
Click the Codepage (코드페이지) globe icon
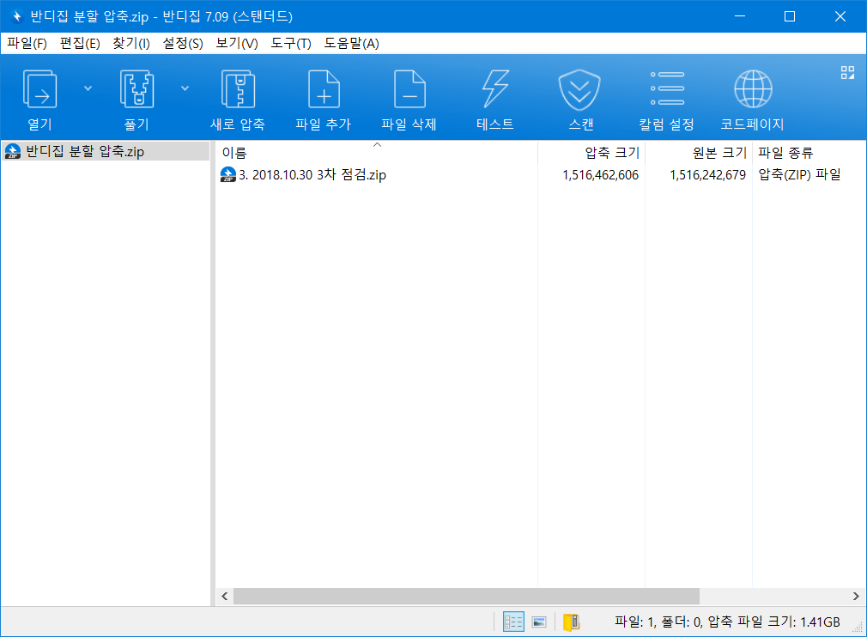[753, 89]
